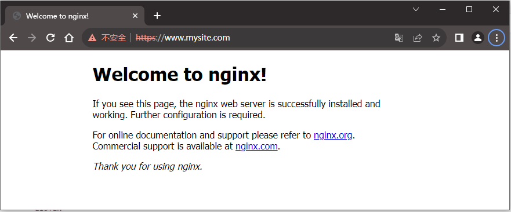Viewport: 511px width, 212px height.
Task: Go back using the back arrow
Action: pos(13,38)
